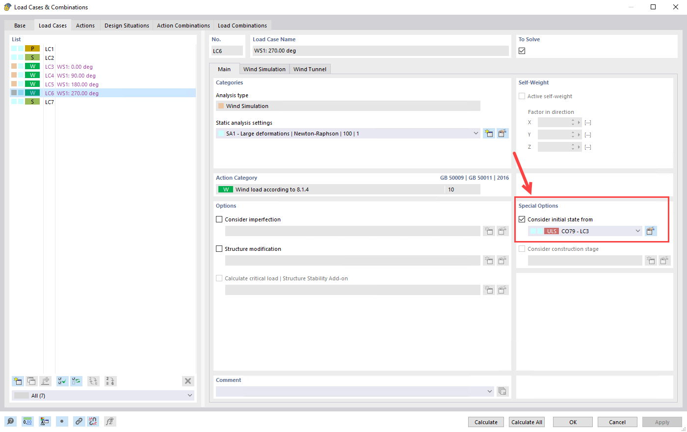The height and width of the screenshot is (432, 687).
Task: Toggle the To Solve checkbox
Action: [522, 51]
